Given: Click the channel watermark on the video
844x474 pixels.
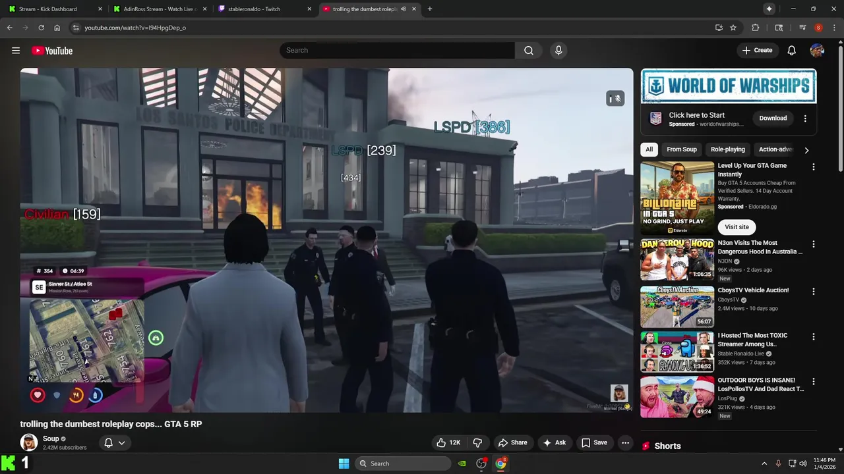Looking at the screenshot, I should (619, 393).
